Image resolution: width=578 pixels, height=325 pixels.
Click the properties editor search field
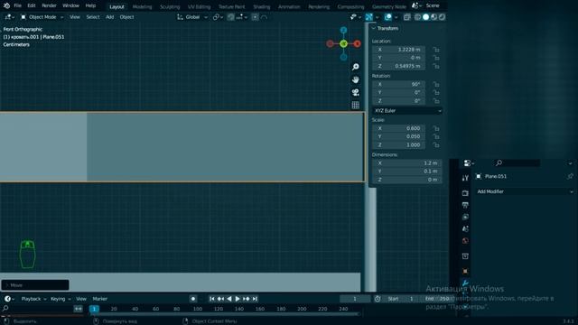point(517,162)
